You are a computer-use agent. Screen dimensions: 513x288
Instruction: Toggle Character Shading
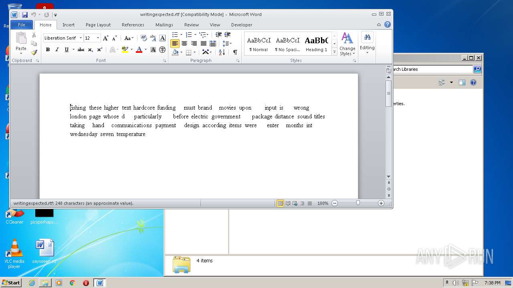(x=153, y=50)
